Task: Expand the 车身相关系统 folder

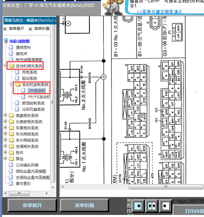Action: pos(5,127)
